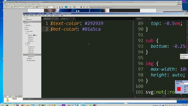This screenshot has width=188, height=106.
Task: Select right align text in Photoshop
Action: [62, 7]
